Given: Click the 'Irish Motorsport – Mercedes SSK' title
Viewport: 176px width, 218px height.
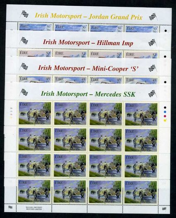Looking at the screenshot, I should 88,94.
